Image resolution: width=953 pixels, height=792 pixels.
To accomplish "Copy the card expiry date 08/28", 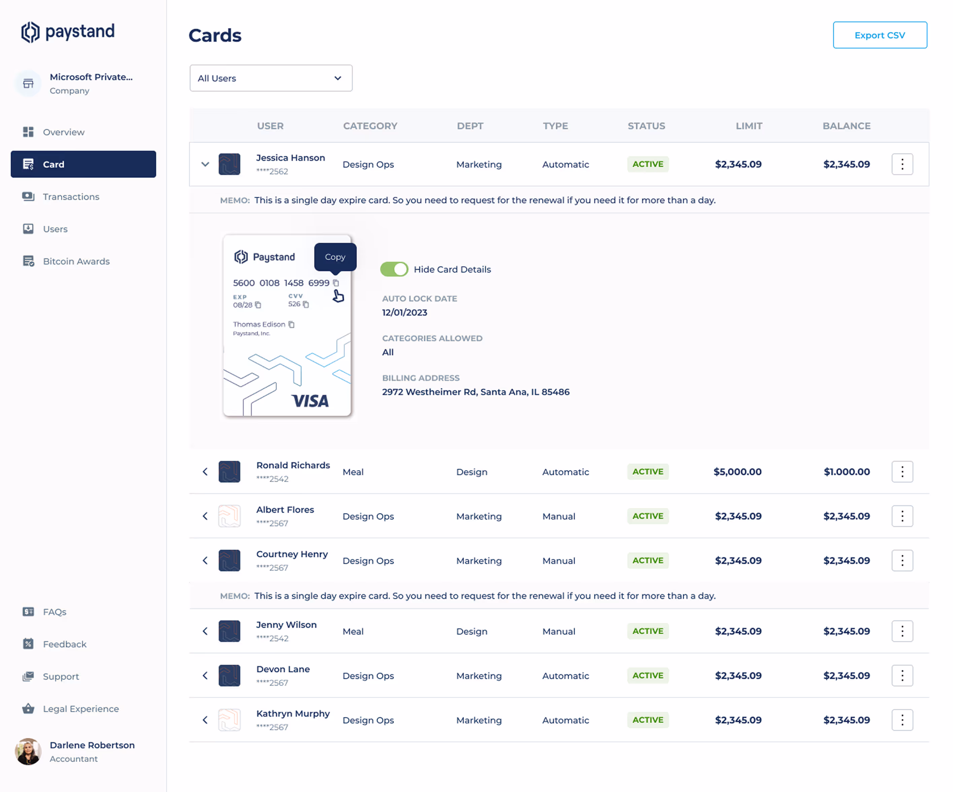I will point(258,305).
